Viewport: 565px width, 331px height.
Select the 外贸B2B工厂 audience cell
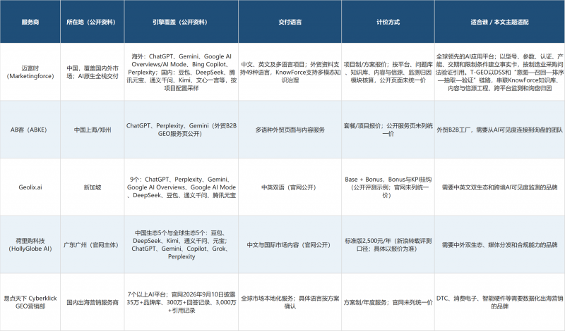click(x=499, y=130)
